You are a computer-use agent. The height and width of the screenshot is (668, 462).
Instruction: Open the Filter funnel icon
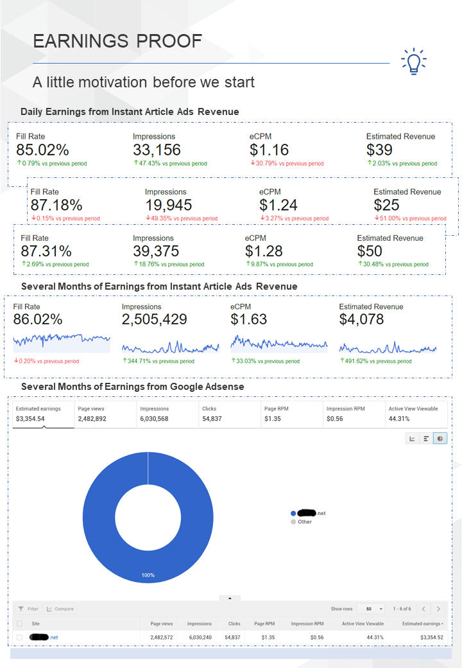(x=21, y=609)
